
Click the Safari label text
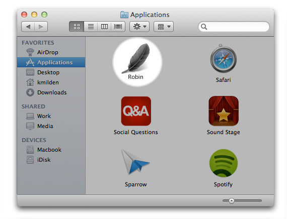click(223, 80)
